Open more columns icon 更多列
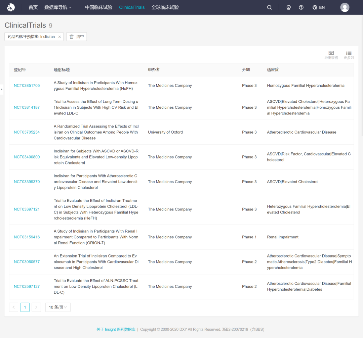Image resolution: width=363 pixels, height=338 pixels. point(349,55)
